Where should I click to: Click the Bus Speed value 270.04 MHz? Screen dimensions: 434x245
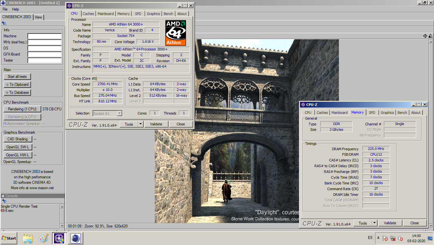coord(108,95)
